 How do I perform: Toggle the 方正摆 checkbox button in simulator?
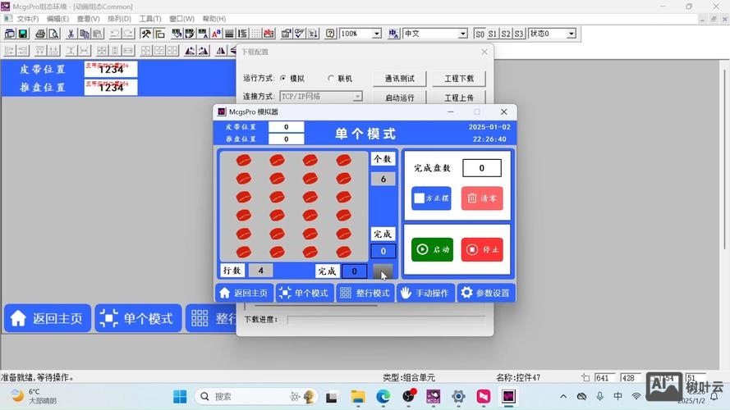tap(432, 198)
